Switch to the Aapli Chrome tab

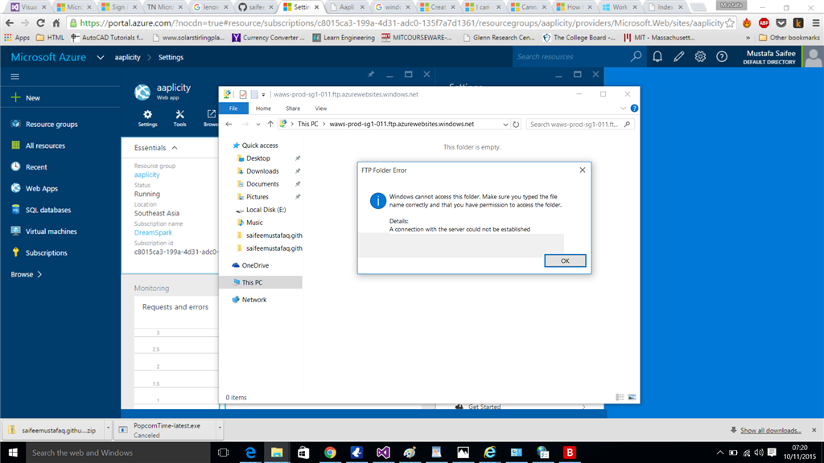pyautogui.click(x=346, y=6)
